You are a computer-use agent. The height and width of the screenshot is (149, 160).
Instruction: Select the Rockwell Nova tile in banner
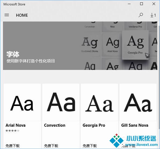(90, 45)
